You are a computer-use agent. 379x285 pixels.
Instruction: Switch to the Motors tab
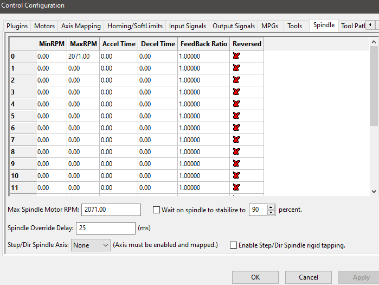tap(44, 26)
